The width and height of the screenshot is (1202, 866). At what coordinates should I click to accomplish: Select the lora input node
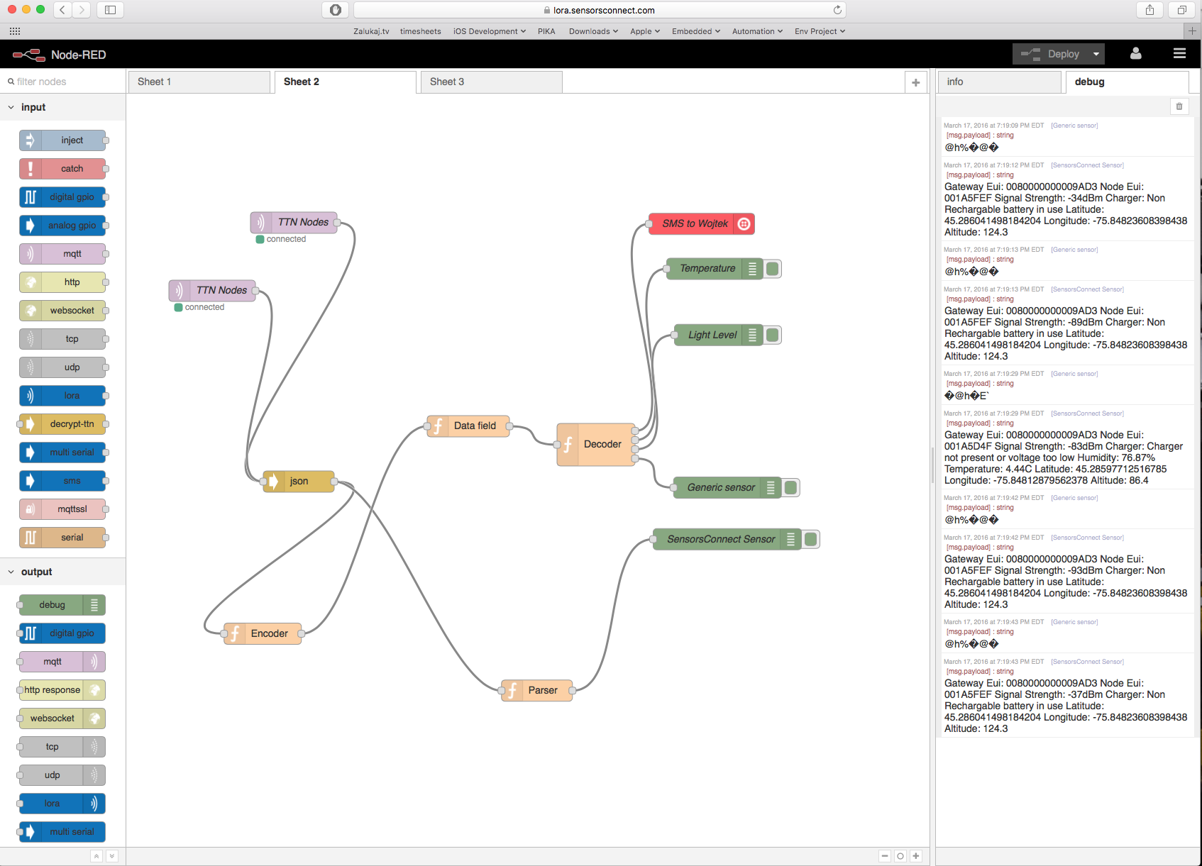63,396
